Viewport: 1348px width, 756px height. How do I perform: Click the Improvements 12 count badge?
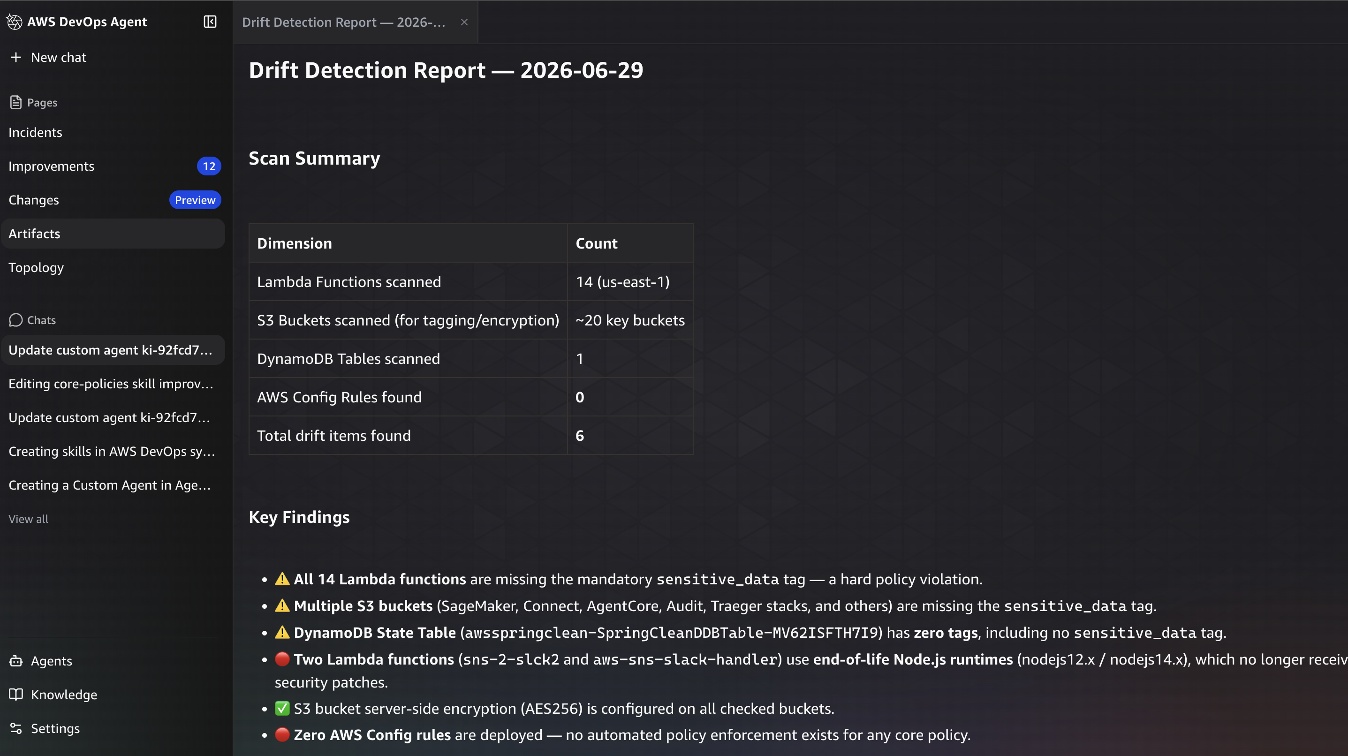pos(209,166)
